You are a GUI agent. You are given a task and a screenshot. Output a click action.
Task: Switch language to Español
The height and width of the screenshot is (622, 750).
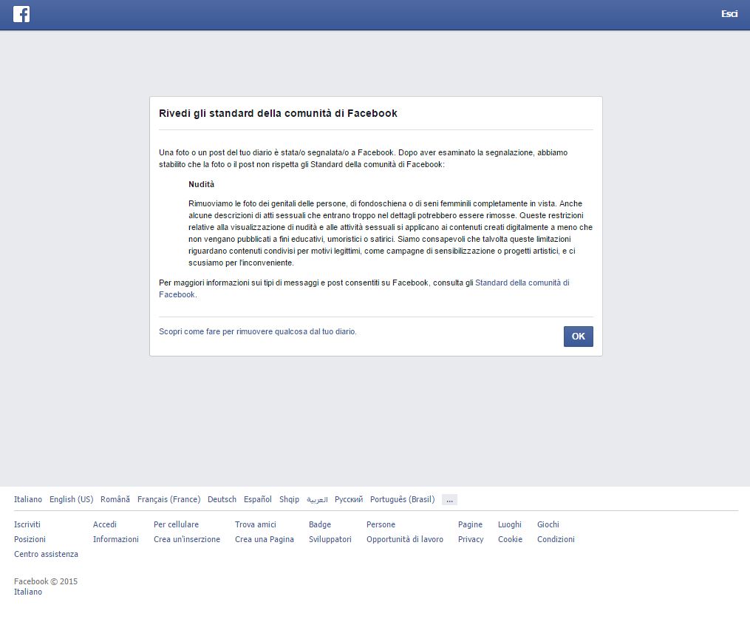tap(257, 499)
